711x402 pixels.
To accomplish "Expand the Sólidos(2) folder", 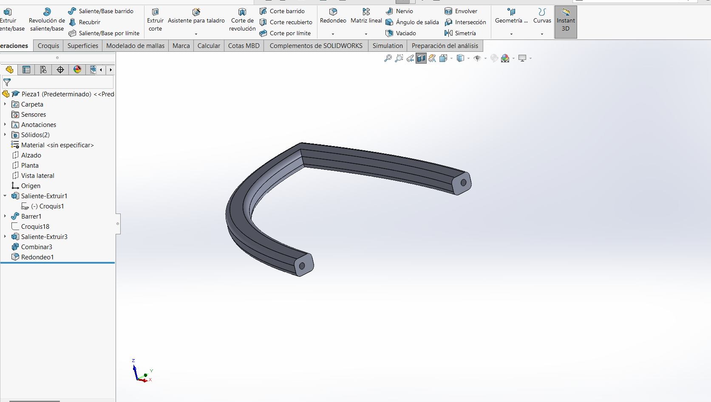I will coord(5,135).
